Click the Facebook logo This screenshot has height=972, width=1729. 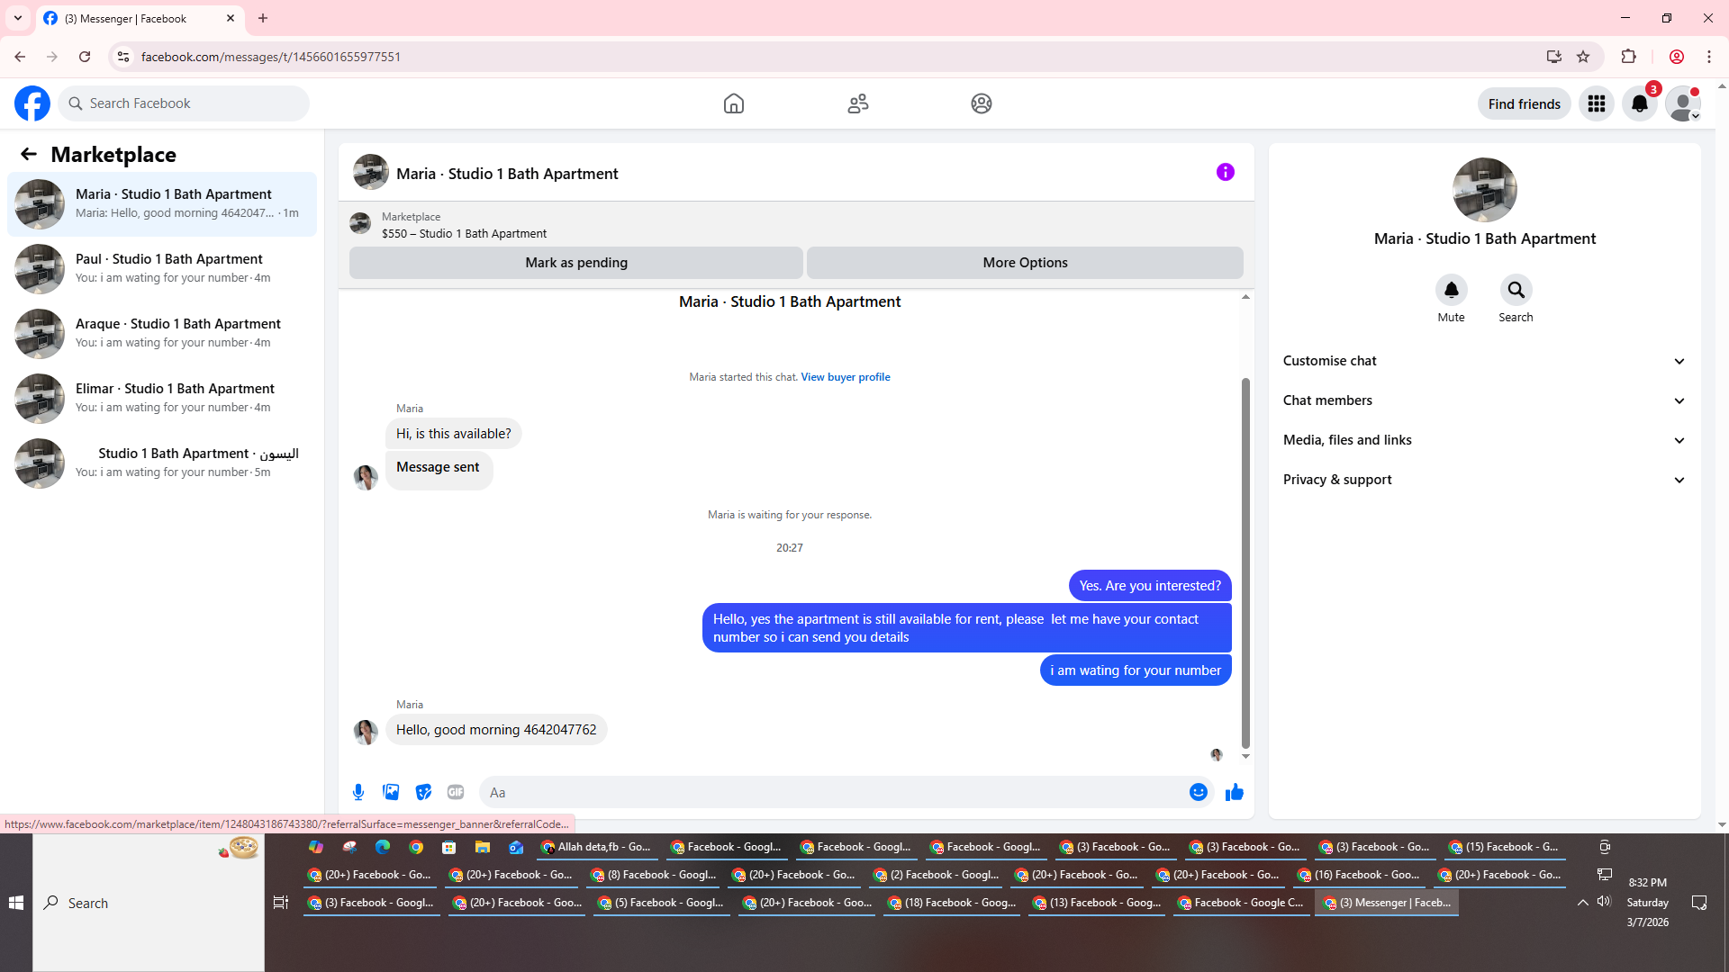point(32,103)
